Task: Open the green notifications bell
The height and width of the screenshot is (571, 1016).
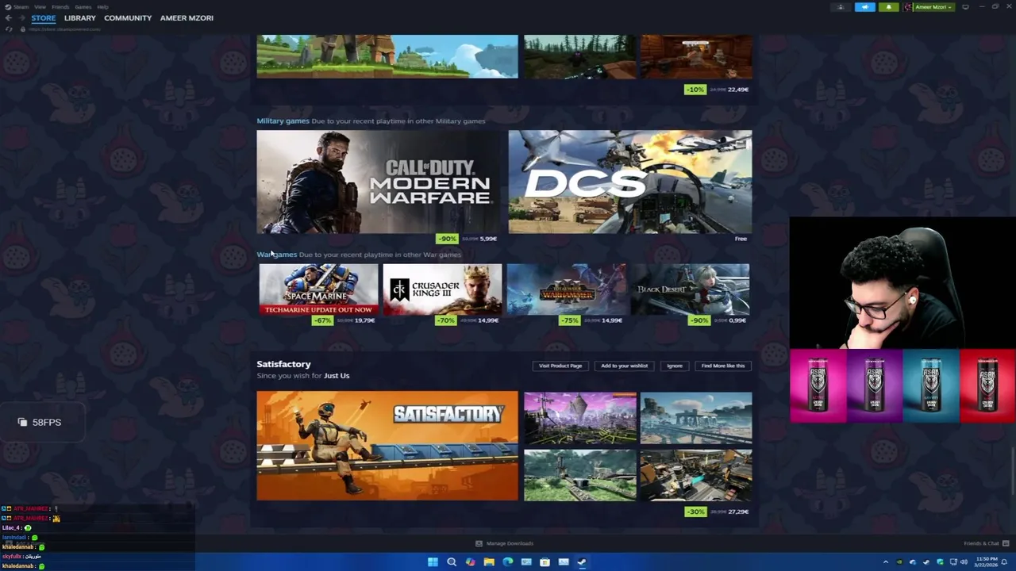Action: pos(888,7)
